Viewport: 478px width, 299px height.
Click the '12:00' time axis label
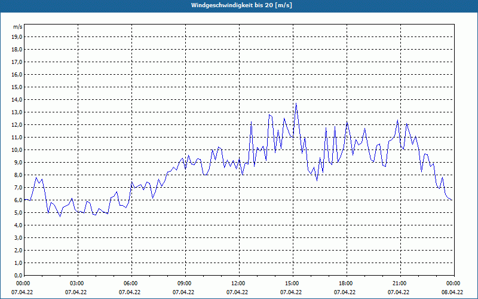point(237,283)
